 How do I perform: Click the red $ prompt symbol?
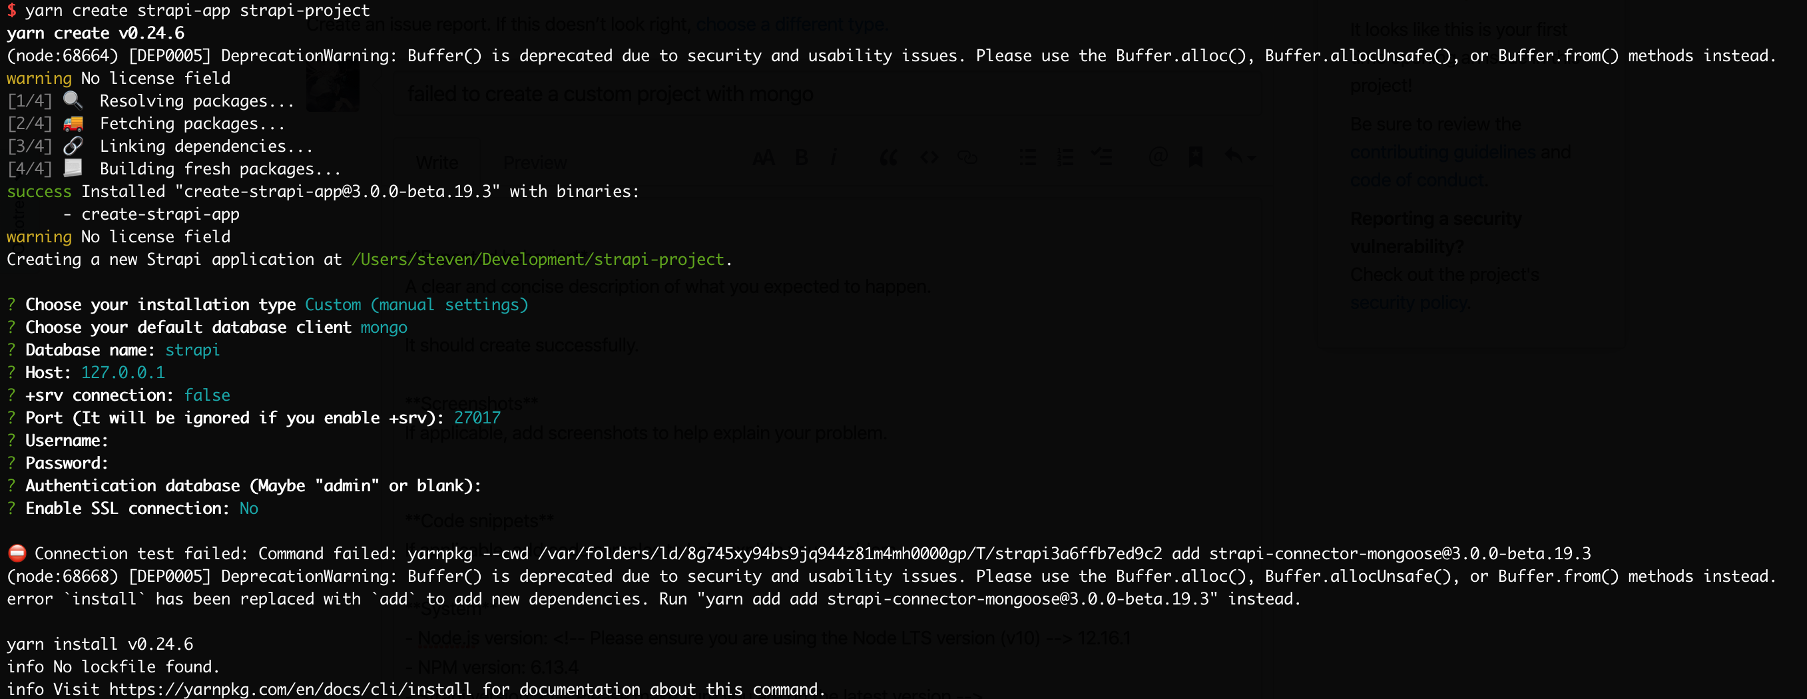pos(11,11)
